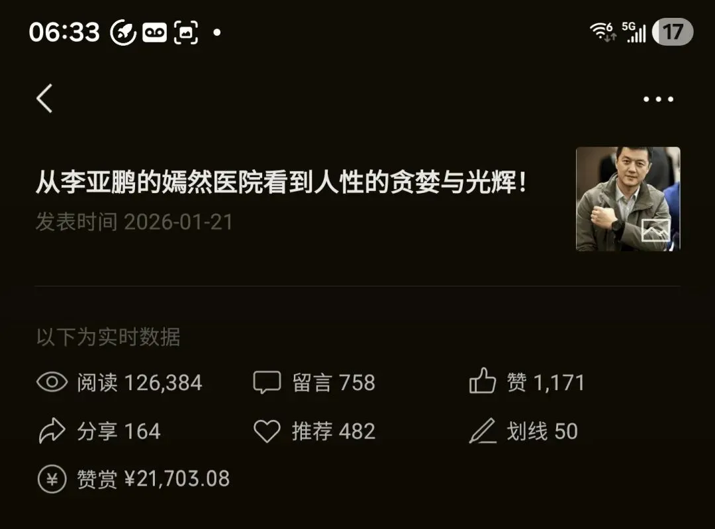
Task: Tap the comment bubble icon beside 留言
Action: coord(267,382)
